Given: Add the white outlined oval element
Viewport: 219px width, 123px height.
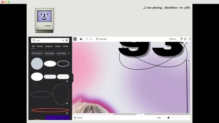Looking at the screenshot, I should point(63,64).
